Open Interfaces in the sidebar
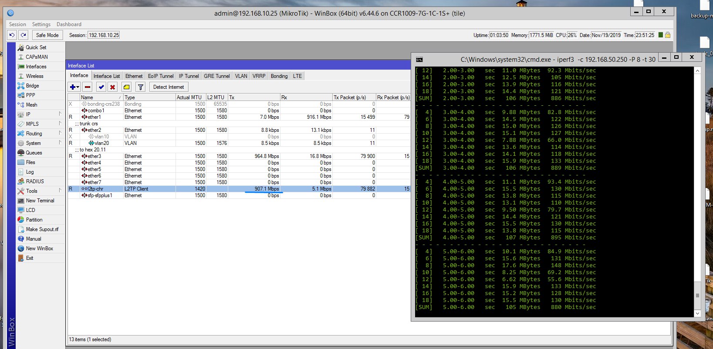This screenshot has width=713, height=349. pos(36,66)
